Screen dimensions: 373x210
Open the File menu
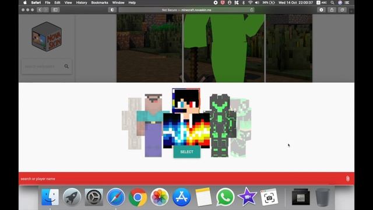48,2
